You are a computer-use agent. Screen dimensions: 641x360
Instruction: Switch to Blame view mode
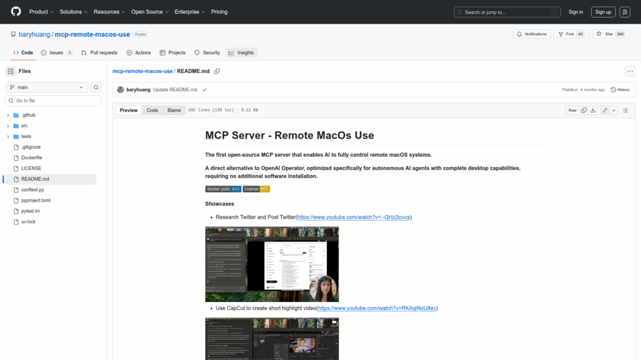[x=174, y=110]
